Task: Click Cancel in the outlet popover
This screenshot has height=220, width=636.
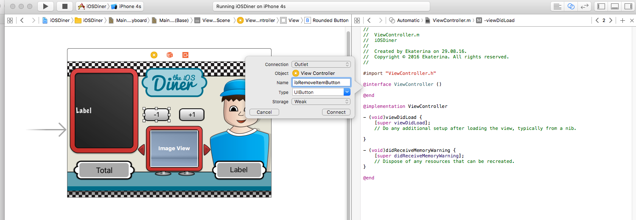Action: pyautogui.click(x=264, y=112)
